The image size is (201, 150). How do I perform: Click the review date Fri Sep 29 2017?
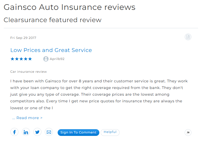coord(23,38)
